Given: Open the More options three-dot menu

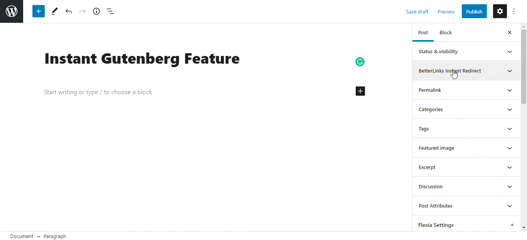Looking at the screenshot, I should pyautogui.click(x=514, y=11).
